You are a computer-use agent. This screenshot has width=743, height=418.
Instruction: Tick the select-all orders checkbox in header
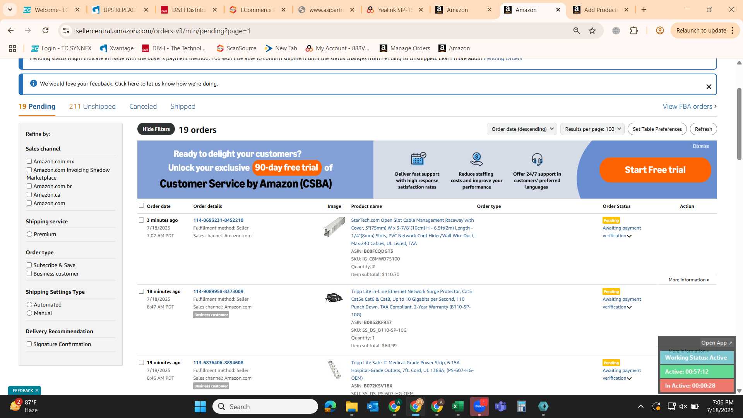point(141,206)
